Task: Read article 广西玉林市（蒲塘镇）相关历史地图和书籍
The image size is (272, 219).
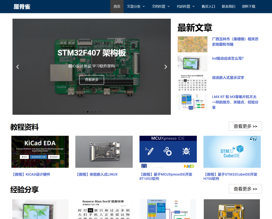Action: [x=235, y=42]
